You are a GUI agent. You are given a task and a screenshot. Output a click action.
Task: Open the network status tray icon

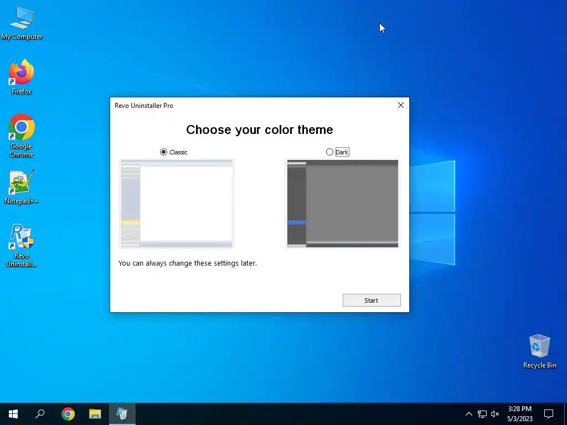pyautogui.click(x=482, y=414)
